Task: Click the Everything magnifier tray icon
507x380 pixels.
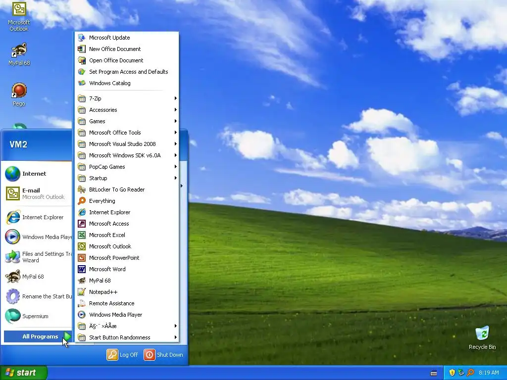Action: (x=470, y=373)
